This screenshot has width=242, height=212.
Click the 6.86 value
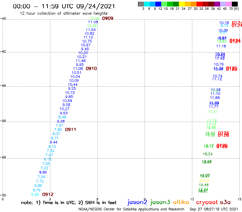38,186
